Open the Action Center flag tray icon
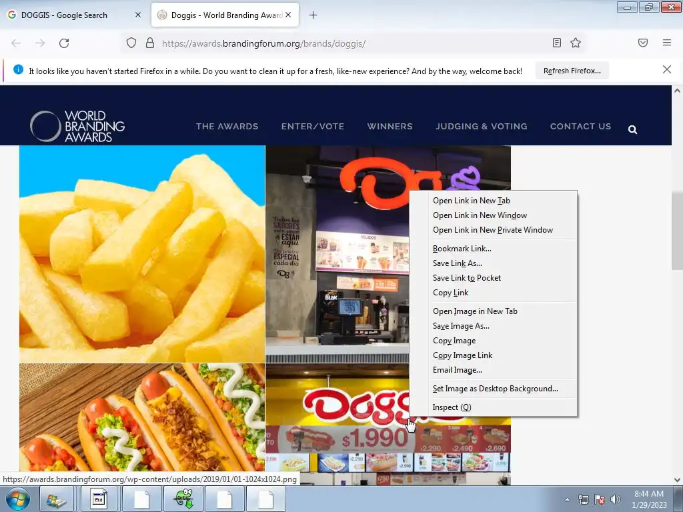This screenshot has width=683, height=512. [600, 499]
